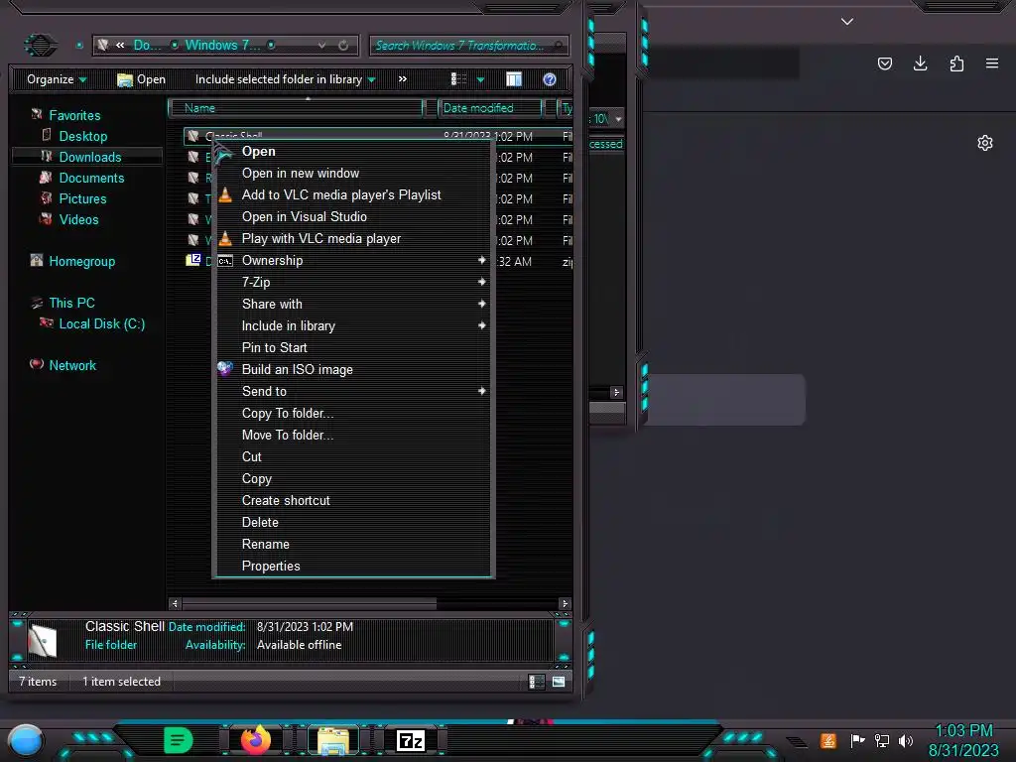The height and width of the screenshot is (762, 1016).
Task: Expand the Send to submenu
Action: tap(353, 391)
